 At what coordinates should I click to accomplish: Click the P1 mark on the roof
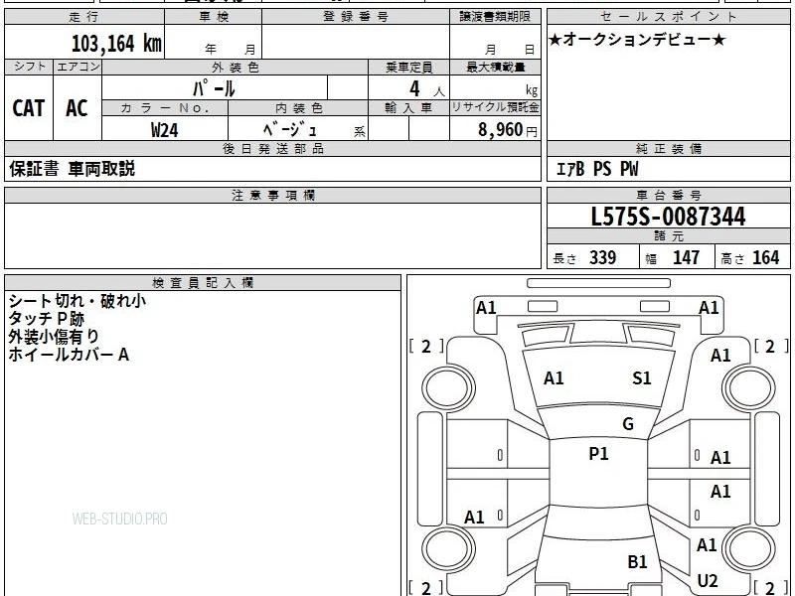tap(598, 453)
